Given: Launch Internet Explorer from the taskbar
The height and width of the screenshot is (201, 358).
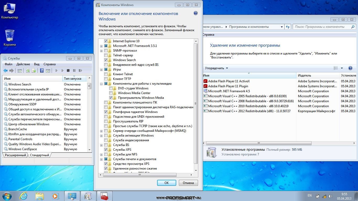Looking at the screenshot, I should (24, 196).
